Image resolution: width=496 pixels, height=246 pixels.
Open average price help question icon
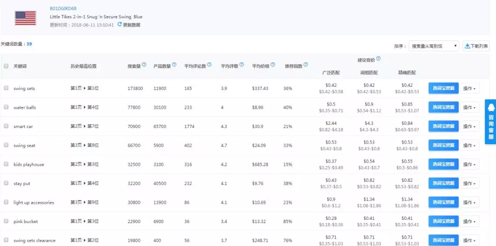273,65
